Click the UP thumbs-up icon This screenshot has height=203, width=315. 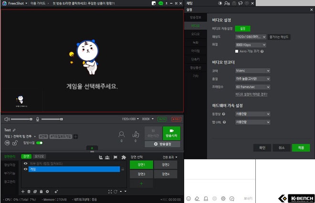click(136, 134)
